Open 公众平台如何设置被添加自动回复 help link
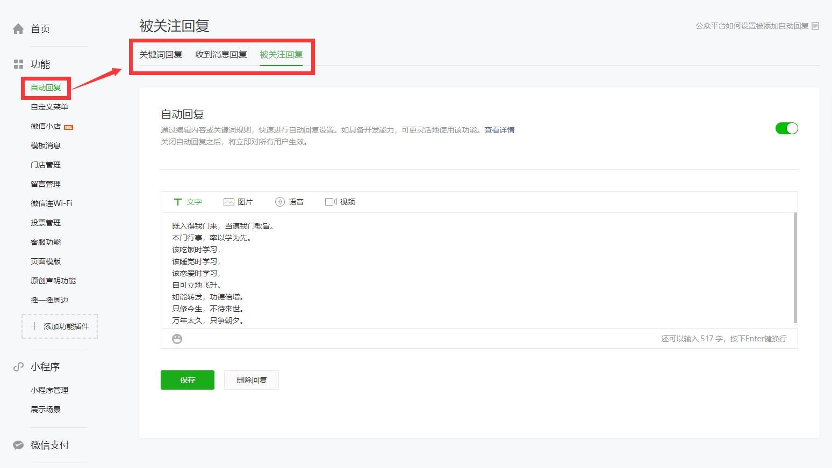832x468 pixels. click(752, 26)
